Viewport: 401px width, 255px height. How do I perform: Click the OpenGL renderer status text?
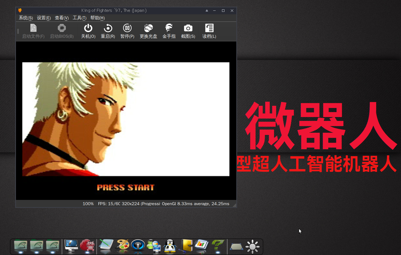169,204
